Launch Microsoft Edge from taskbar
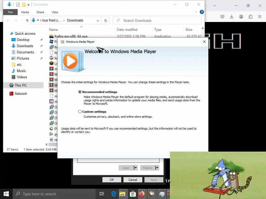The width and height of the screenshot is (266, 199). click(x=113, y=194)
